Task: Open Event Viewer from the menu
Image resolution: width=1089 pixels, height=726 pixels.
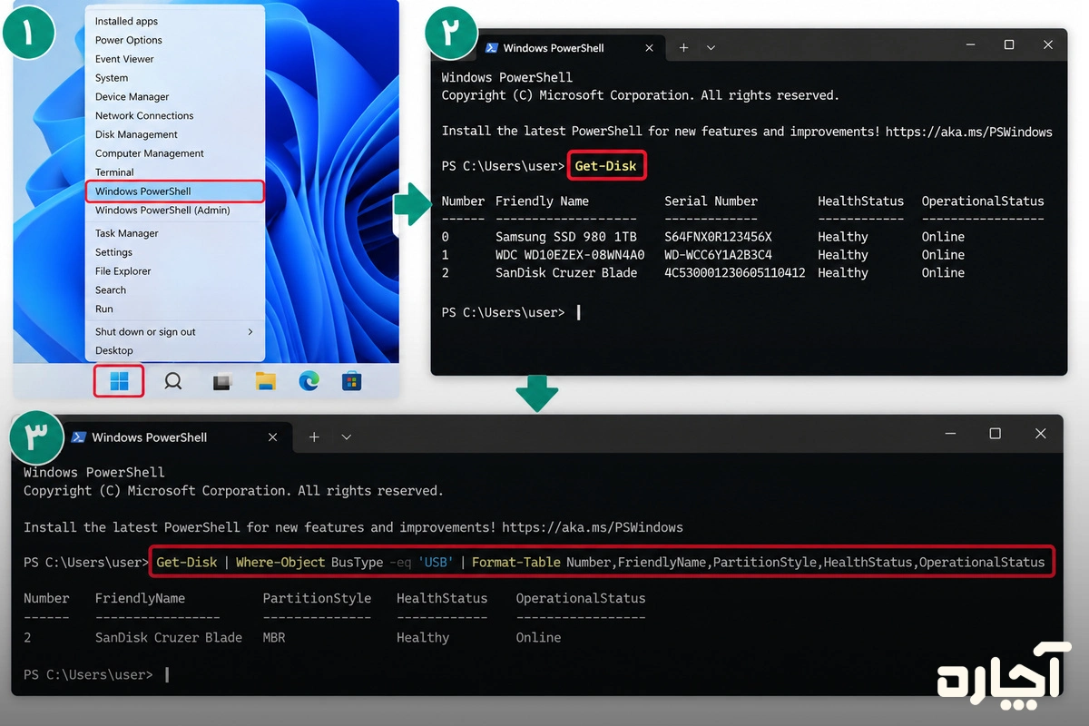Action: (x=124, y=59)
